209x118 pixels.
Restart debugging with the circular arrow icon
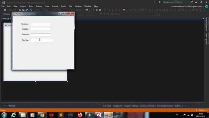pos(100,10)
